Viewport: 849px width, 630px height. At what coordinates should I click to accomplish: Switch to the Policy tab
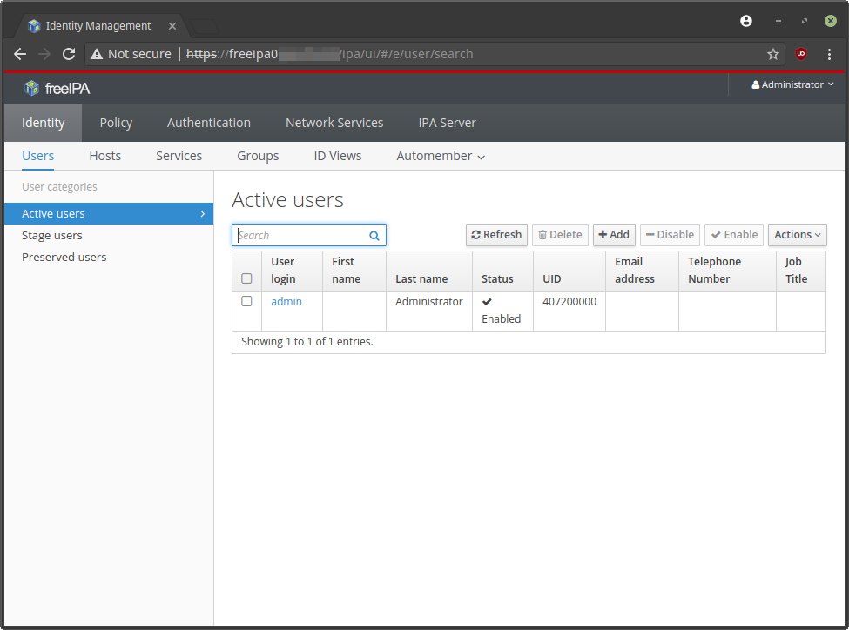click(x=116, y=123)
